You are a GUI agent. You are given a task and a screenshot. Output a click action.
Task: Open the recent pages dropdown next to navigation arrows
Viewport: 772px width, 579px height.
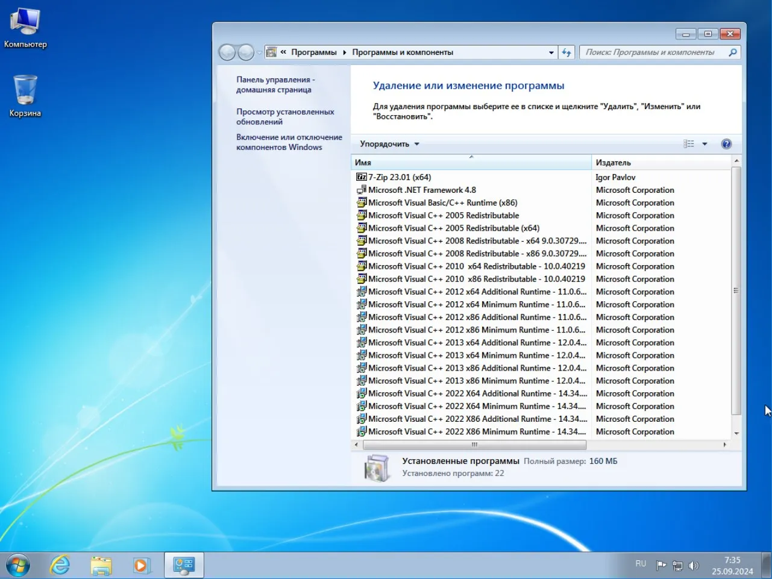pos(259,52)
